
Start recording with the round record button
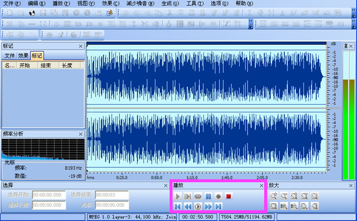coord(218,196)
